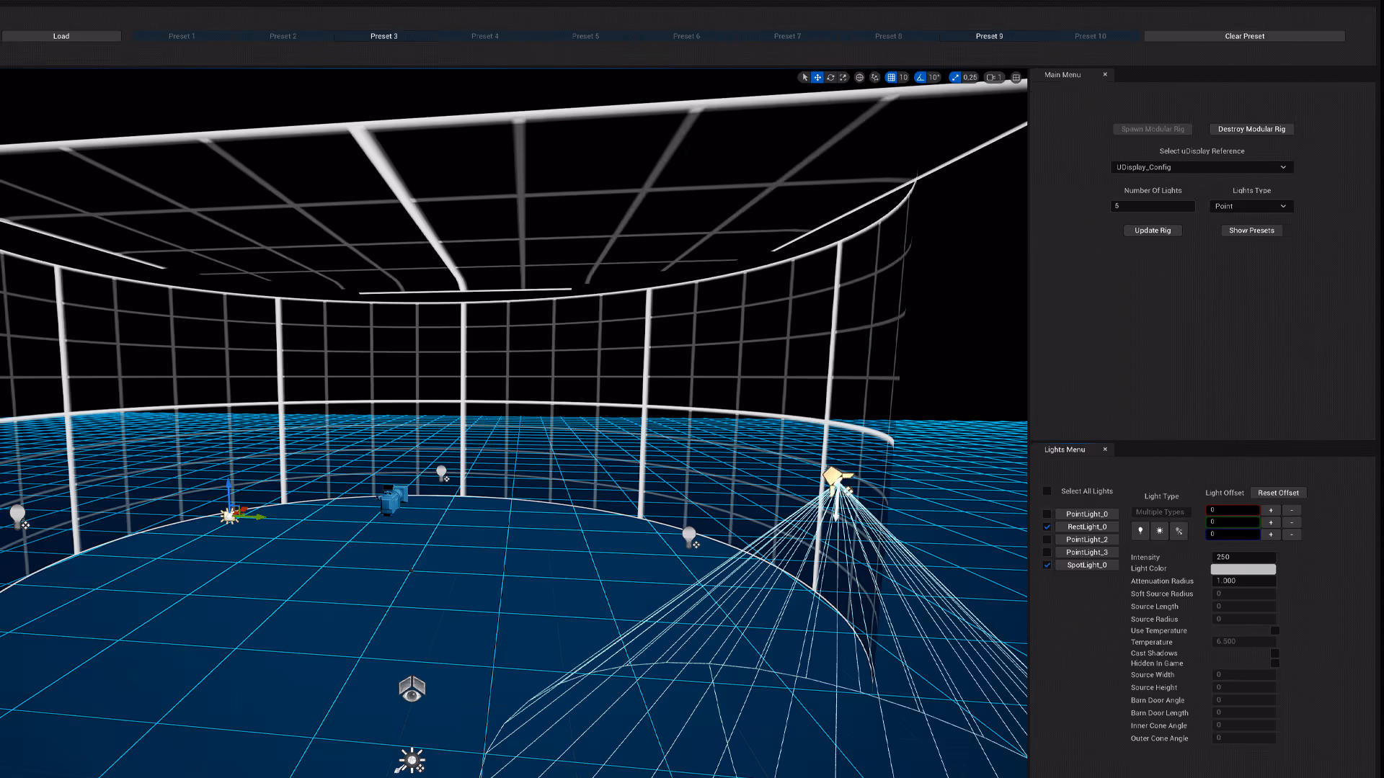1384x778 pixels.
Task: Click the Load button
Action: 61,36
